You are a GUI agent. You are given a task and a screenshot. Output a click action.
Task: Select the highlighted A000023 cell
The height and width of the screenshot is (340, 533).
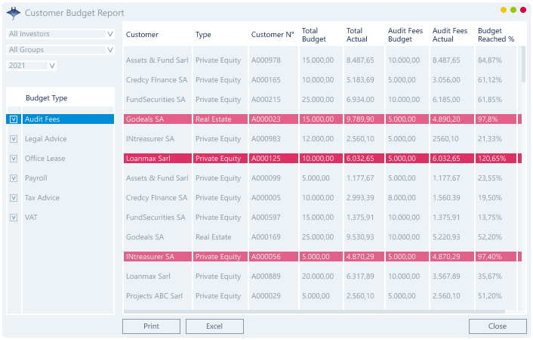coord(273,119)
